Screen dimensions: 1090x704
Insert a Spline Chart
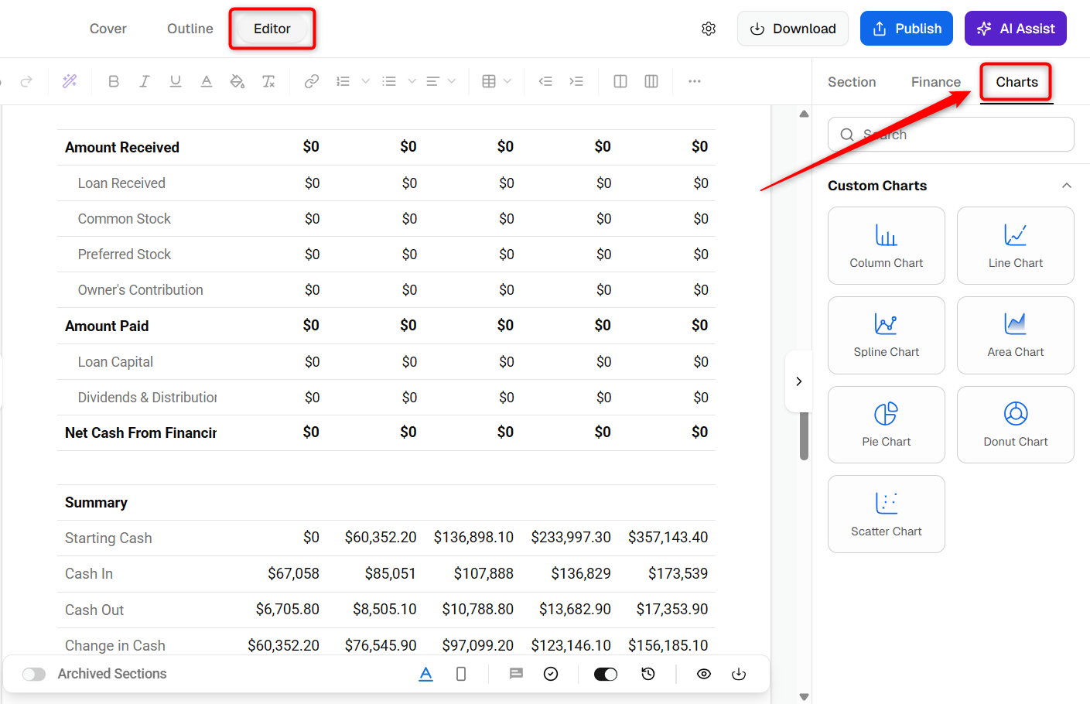pyautogui.click(x=887, y=336)
